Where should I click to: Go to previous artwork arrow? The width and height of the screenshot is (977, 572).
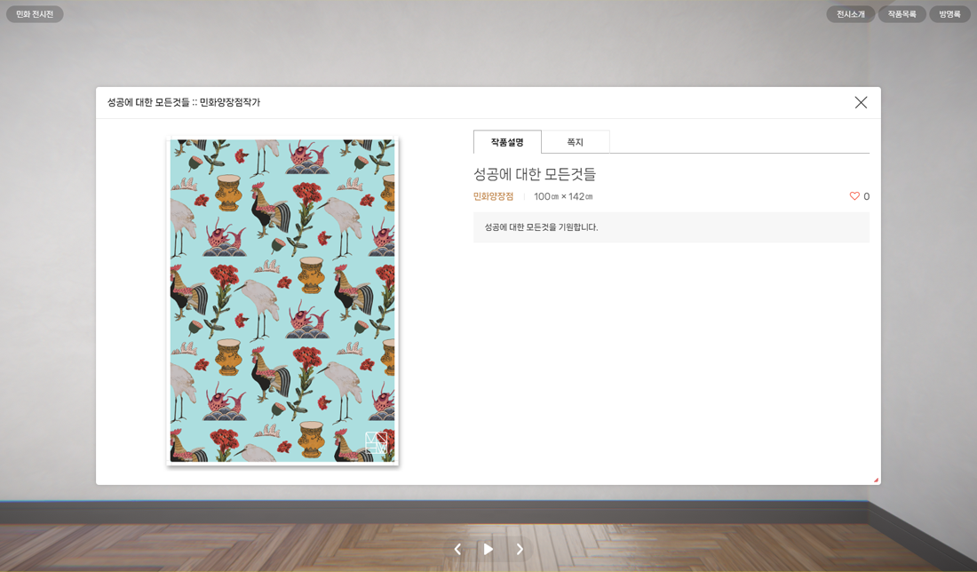click(x=457, y=549)
